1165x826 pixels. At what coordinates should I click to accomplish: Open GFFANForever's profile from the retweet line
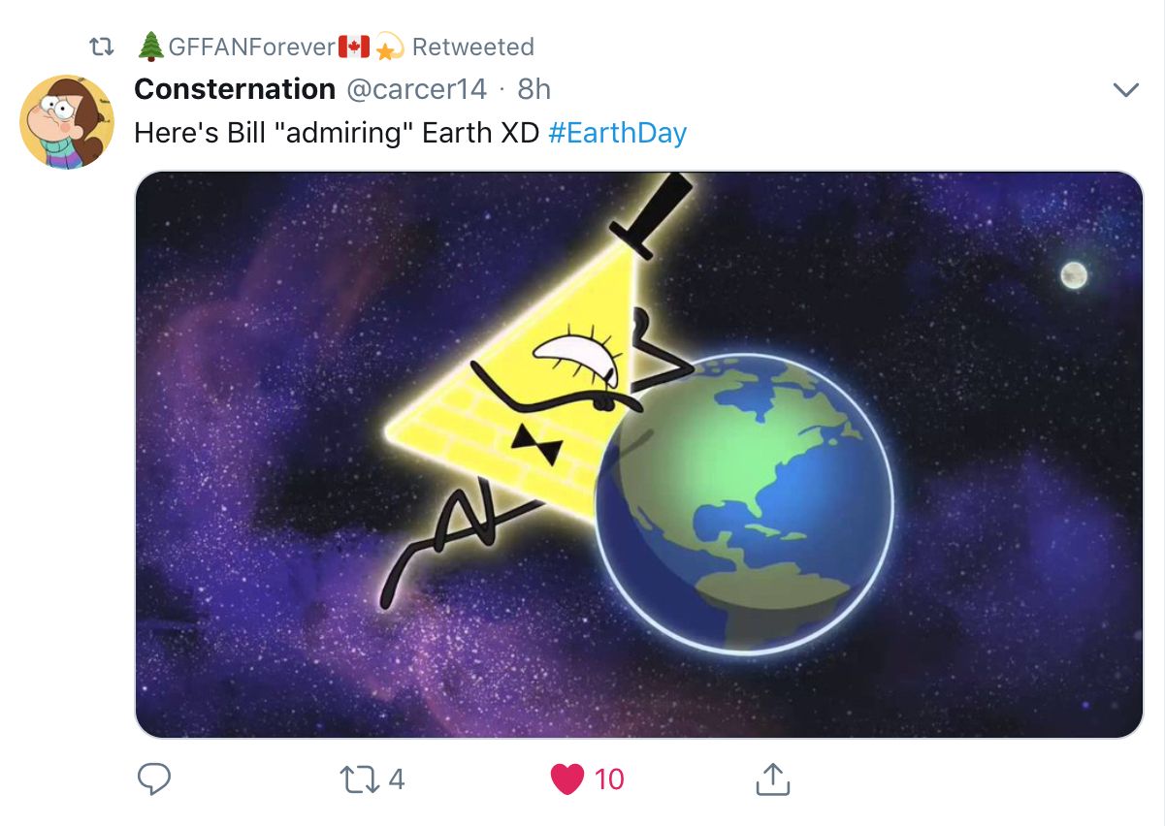[x=251, y=47]
